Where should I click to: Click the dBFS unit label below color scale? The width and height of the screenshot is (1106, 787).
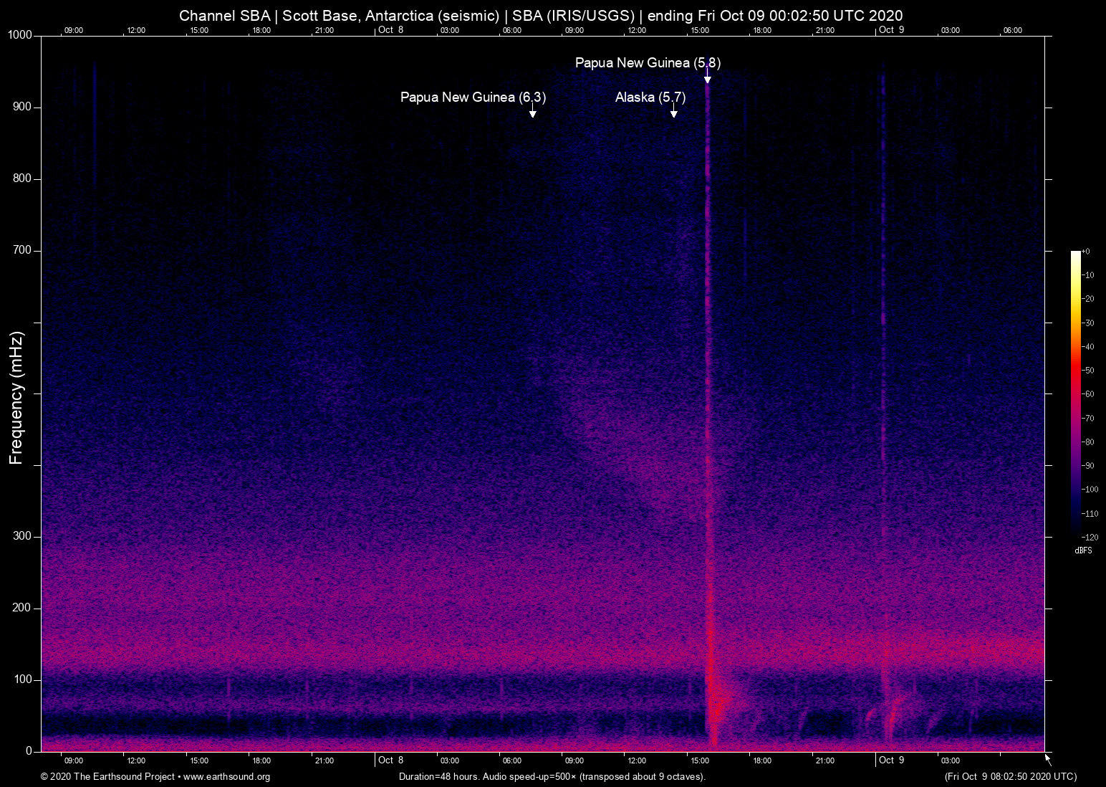(1083, 550)
